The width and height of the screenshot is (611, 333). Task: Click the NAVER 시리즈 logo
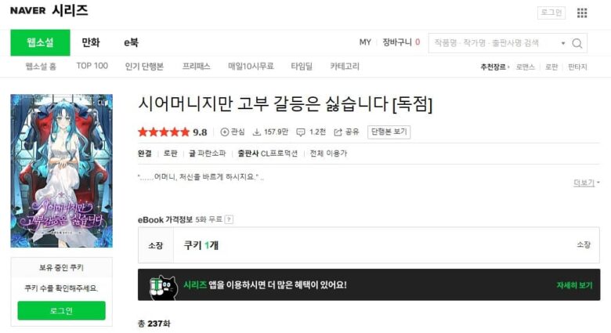tap(49, 10)
